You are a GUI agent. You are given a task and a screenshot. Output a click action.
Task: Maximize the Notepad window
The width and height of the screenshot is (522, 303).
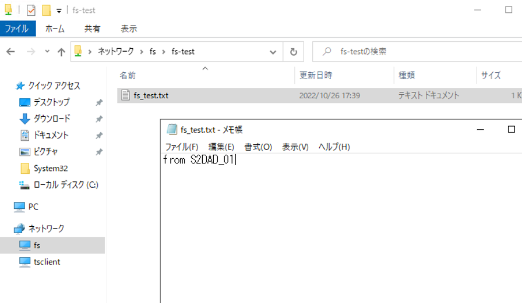[512, 129]
